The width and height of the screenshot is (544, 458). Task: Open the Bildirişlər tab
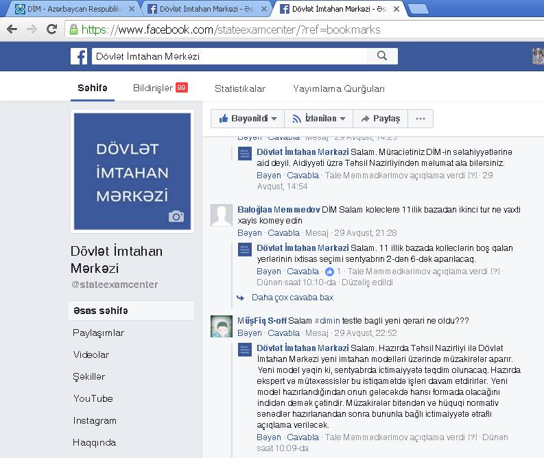pyautogui.click(x=161, y=88)
